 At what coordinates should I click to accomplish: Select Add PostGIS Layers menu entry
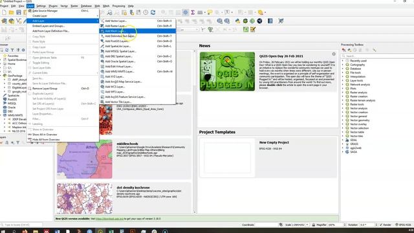click(137, 41)
